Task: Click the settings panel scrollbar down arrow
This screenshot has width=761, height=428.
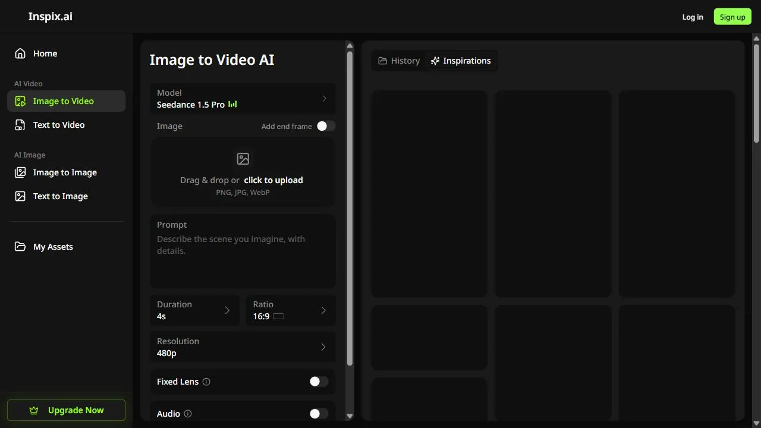Action: point(350,416)
